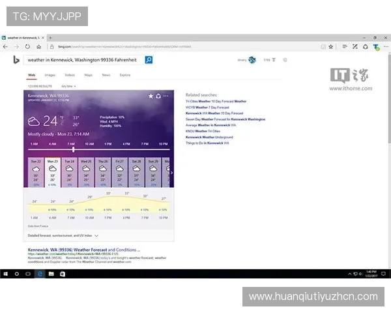Screen dimensions: 391x313
Task: Open the Windows Start menu
Action: pyautogui.click(x=5, y=275)
